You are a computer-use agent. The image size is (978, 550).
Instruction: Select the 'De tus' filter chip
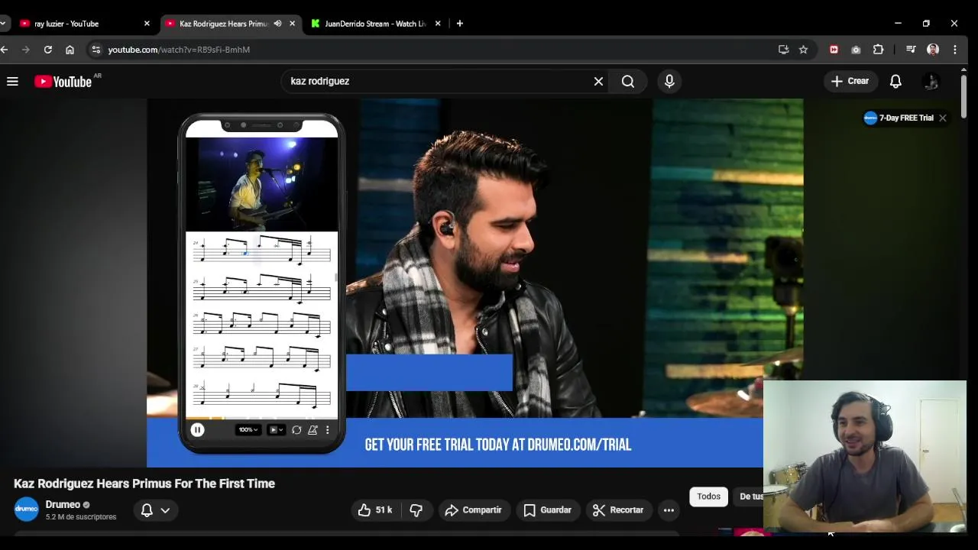point(750,497)
